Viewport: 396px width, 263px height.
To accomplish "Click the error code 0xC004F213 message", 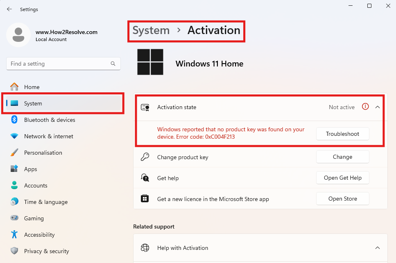I will [231, 133].
